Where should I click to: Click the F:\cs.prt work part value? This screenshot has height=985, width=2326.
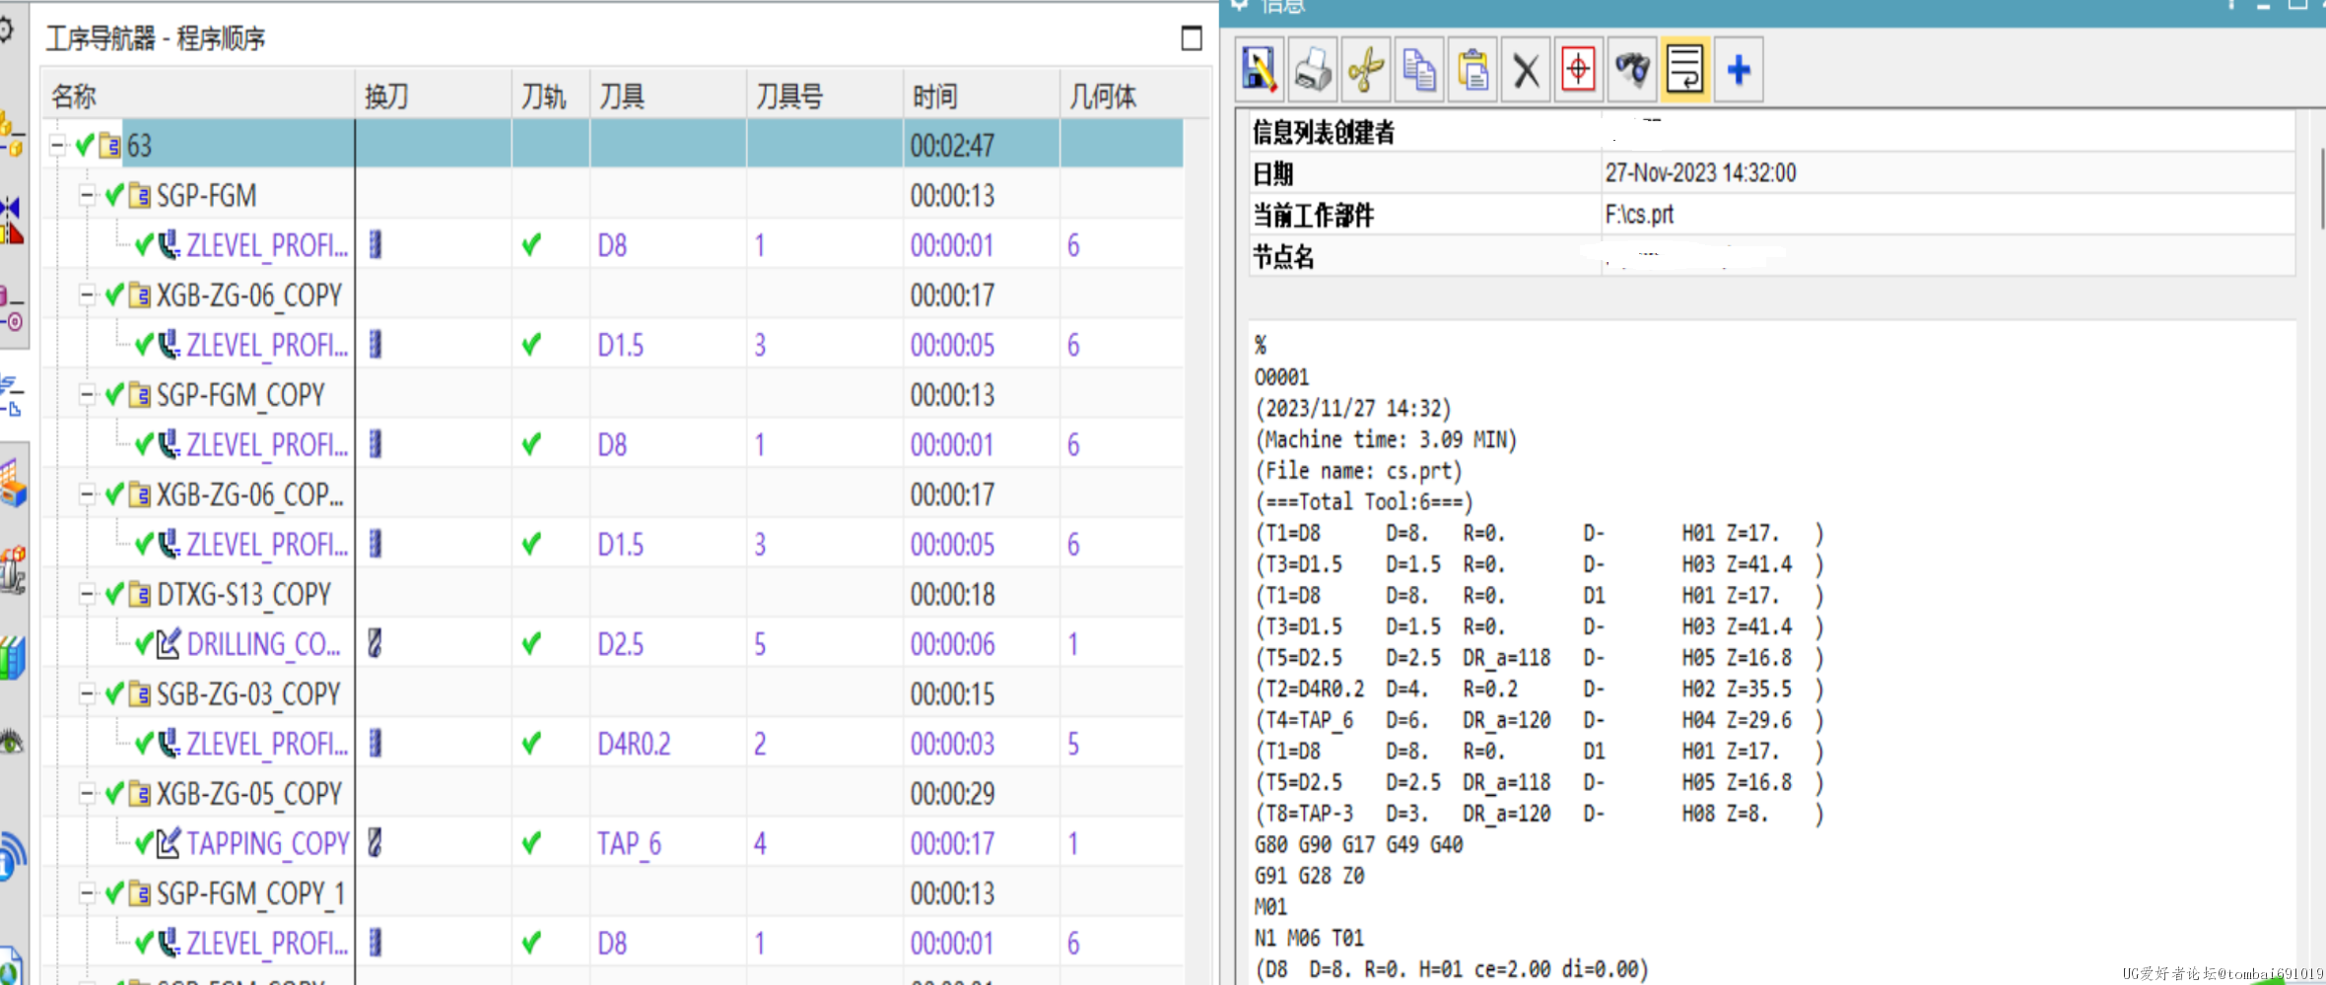[x=1639, y=215]
